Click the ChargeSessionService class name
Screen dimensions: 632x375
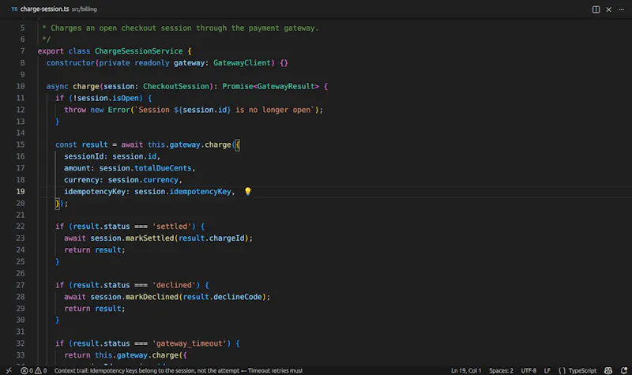click(x=139, y=51)
